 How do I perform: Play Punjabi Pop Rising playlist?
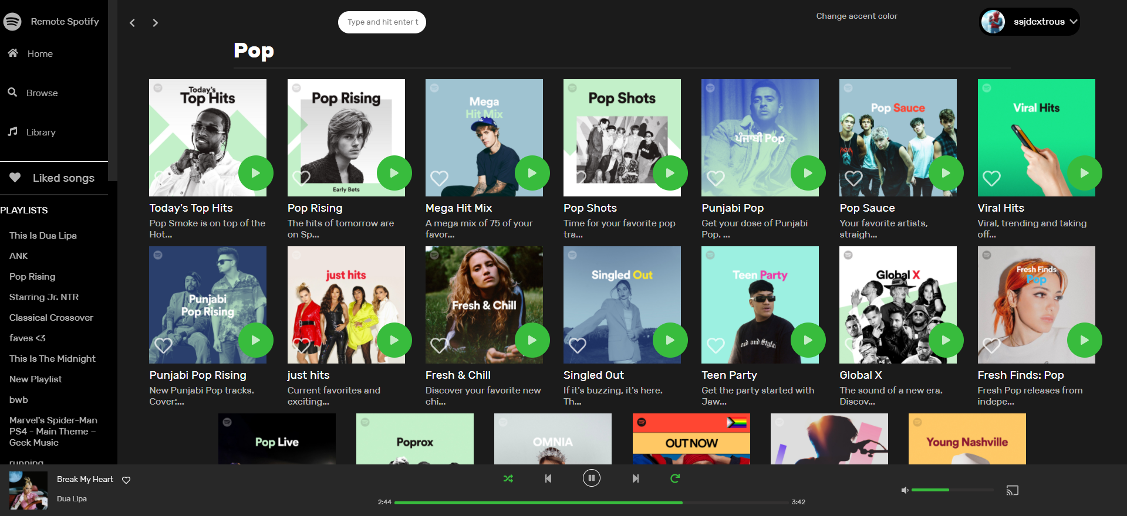point(256,340)
